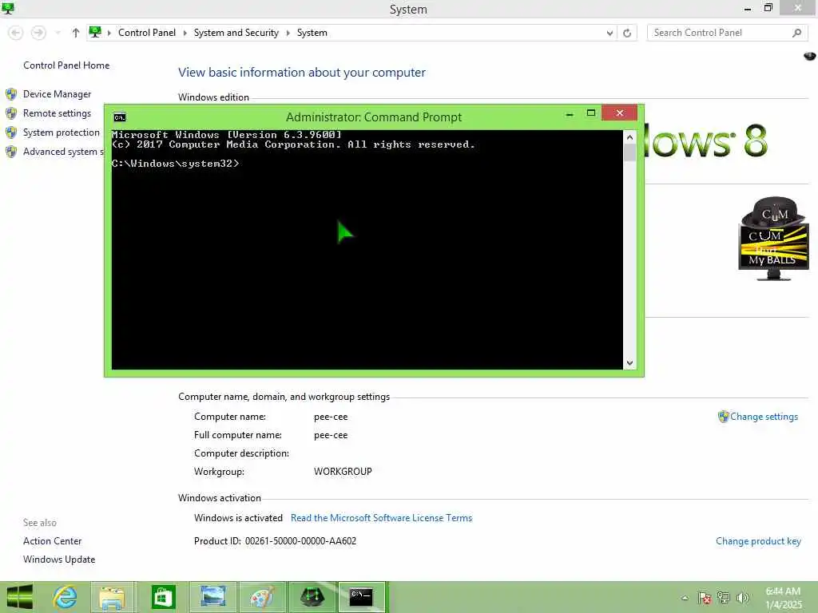Click the Command Prompt window system-menu icon
Screen dimensions: 818x613
[x=120, y=117]
